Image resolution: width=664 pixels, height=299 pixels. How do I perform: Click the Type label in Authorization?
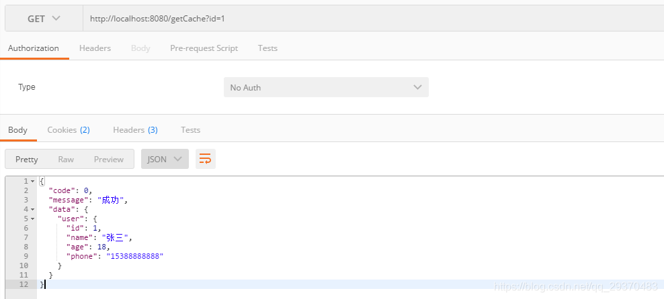click(27, 87)
